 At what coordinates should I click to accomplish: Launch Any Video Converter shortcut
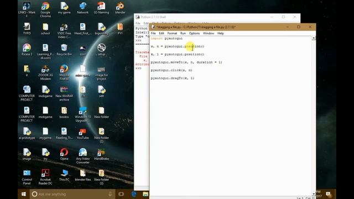pyautogui.click(x=82, y=156)
